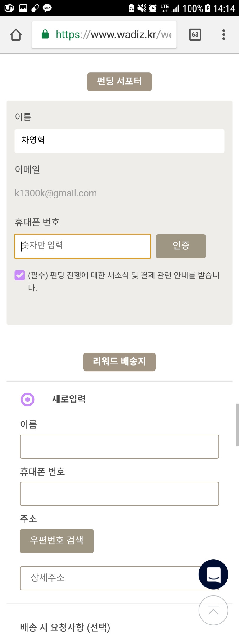Uncheck the required funding news consent checkbox

click(x=20, y=275)
